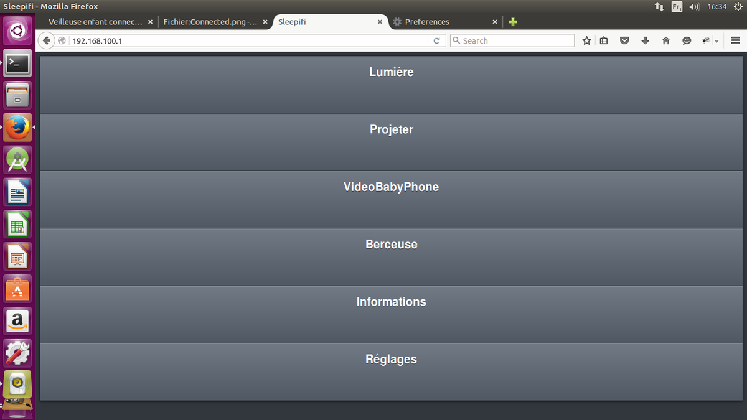Click the browser back arrow button

pos(47,40)
